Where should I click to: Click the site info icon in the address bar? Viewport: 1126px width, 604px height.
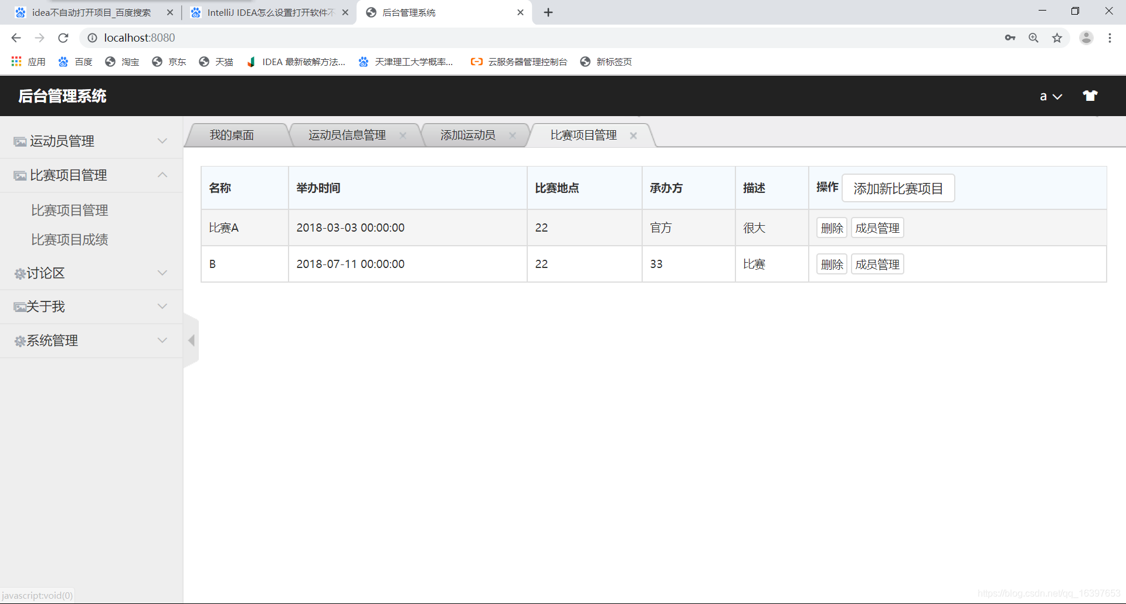click(92, 38)
